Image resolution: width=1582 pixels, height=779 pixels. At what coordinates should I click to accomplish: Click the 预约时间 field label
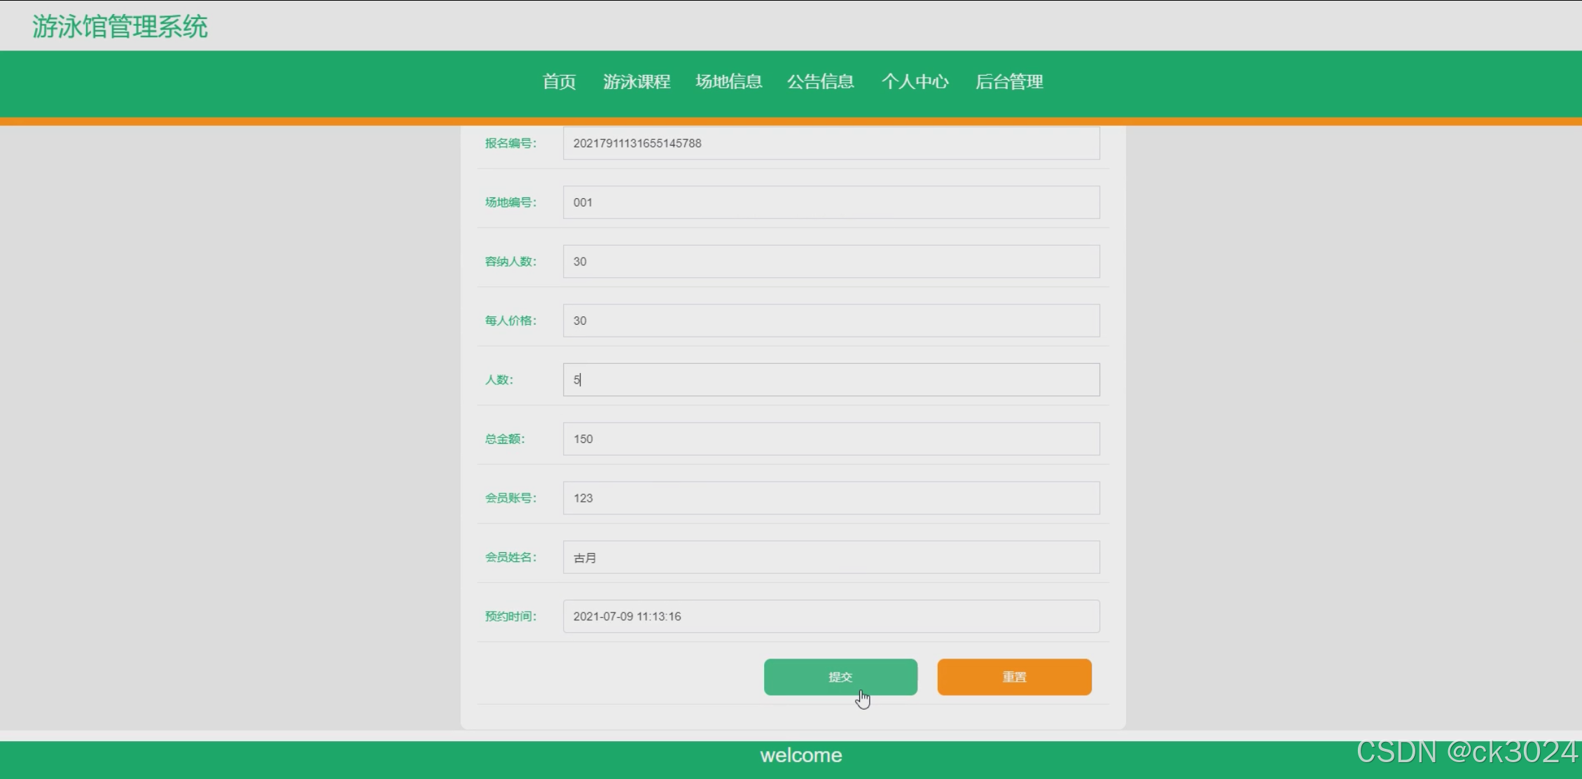point(510,617)
